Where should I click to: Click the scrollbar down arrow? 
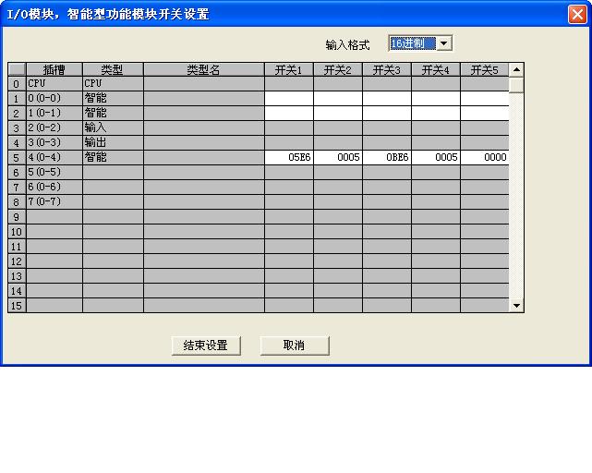click(516, 305)
